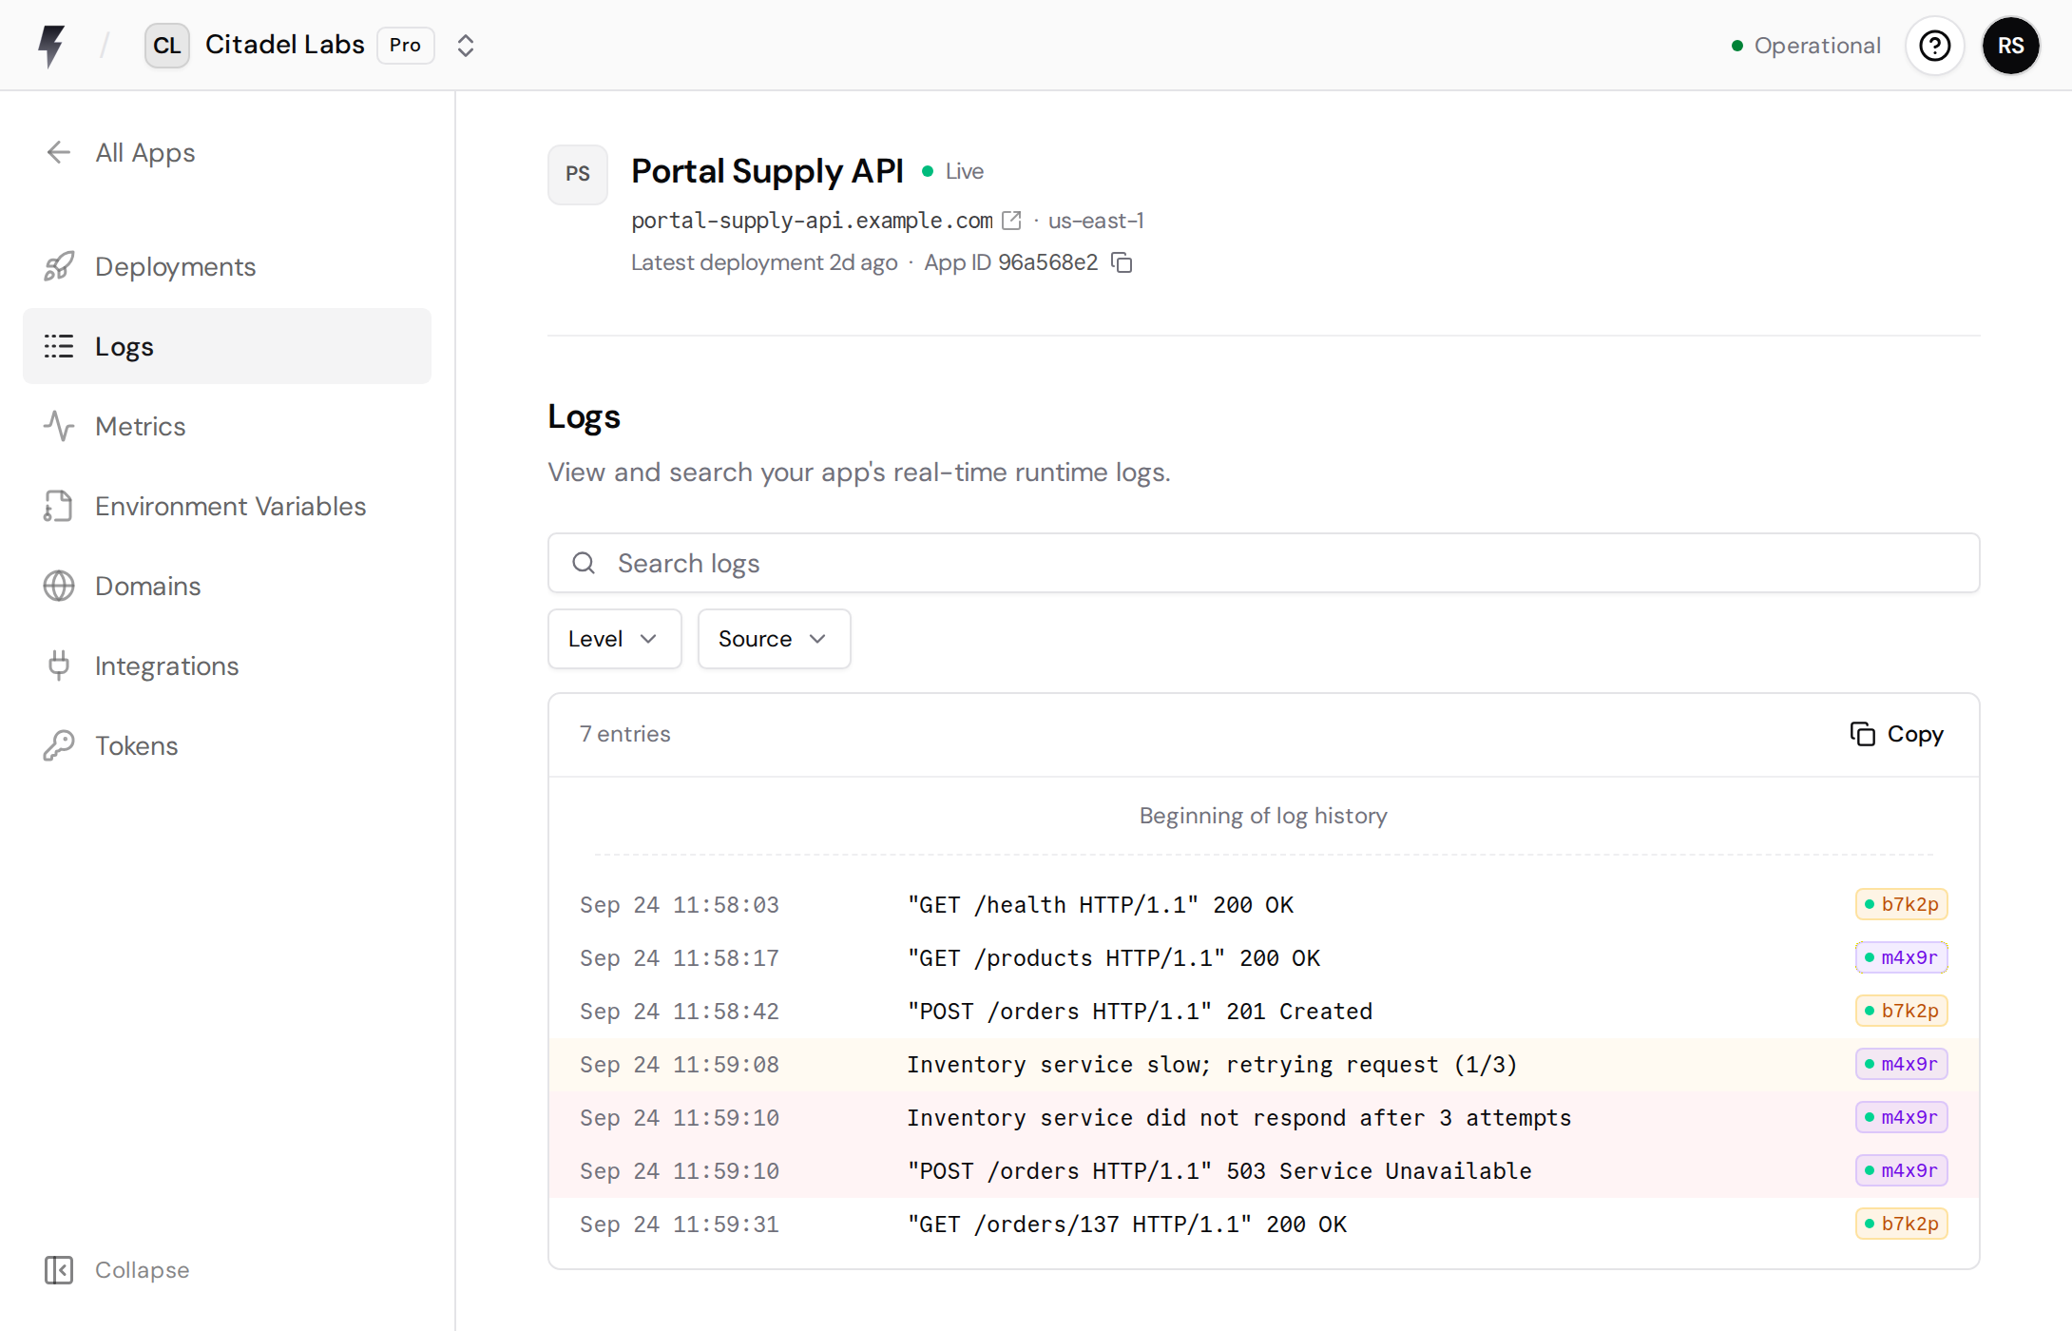Go back to All Apps
Screen dimensions: 2072x1331
(x=120, y=152)
